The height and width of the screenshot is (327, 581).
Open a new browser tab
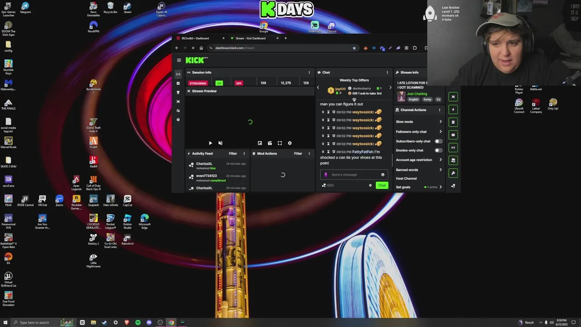[x=286, y=38]
